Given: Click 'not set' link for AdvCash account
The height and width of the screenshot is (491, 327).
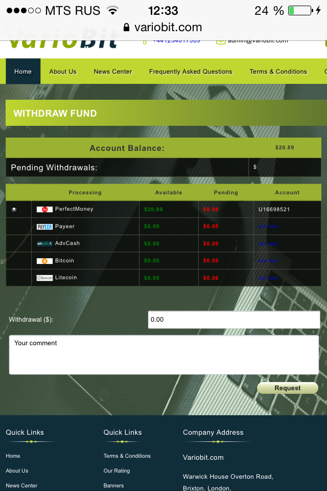Looking at the screenshot, I should click(x=268, y=243).
